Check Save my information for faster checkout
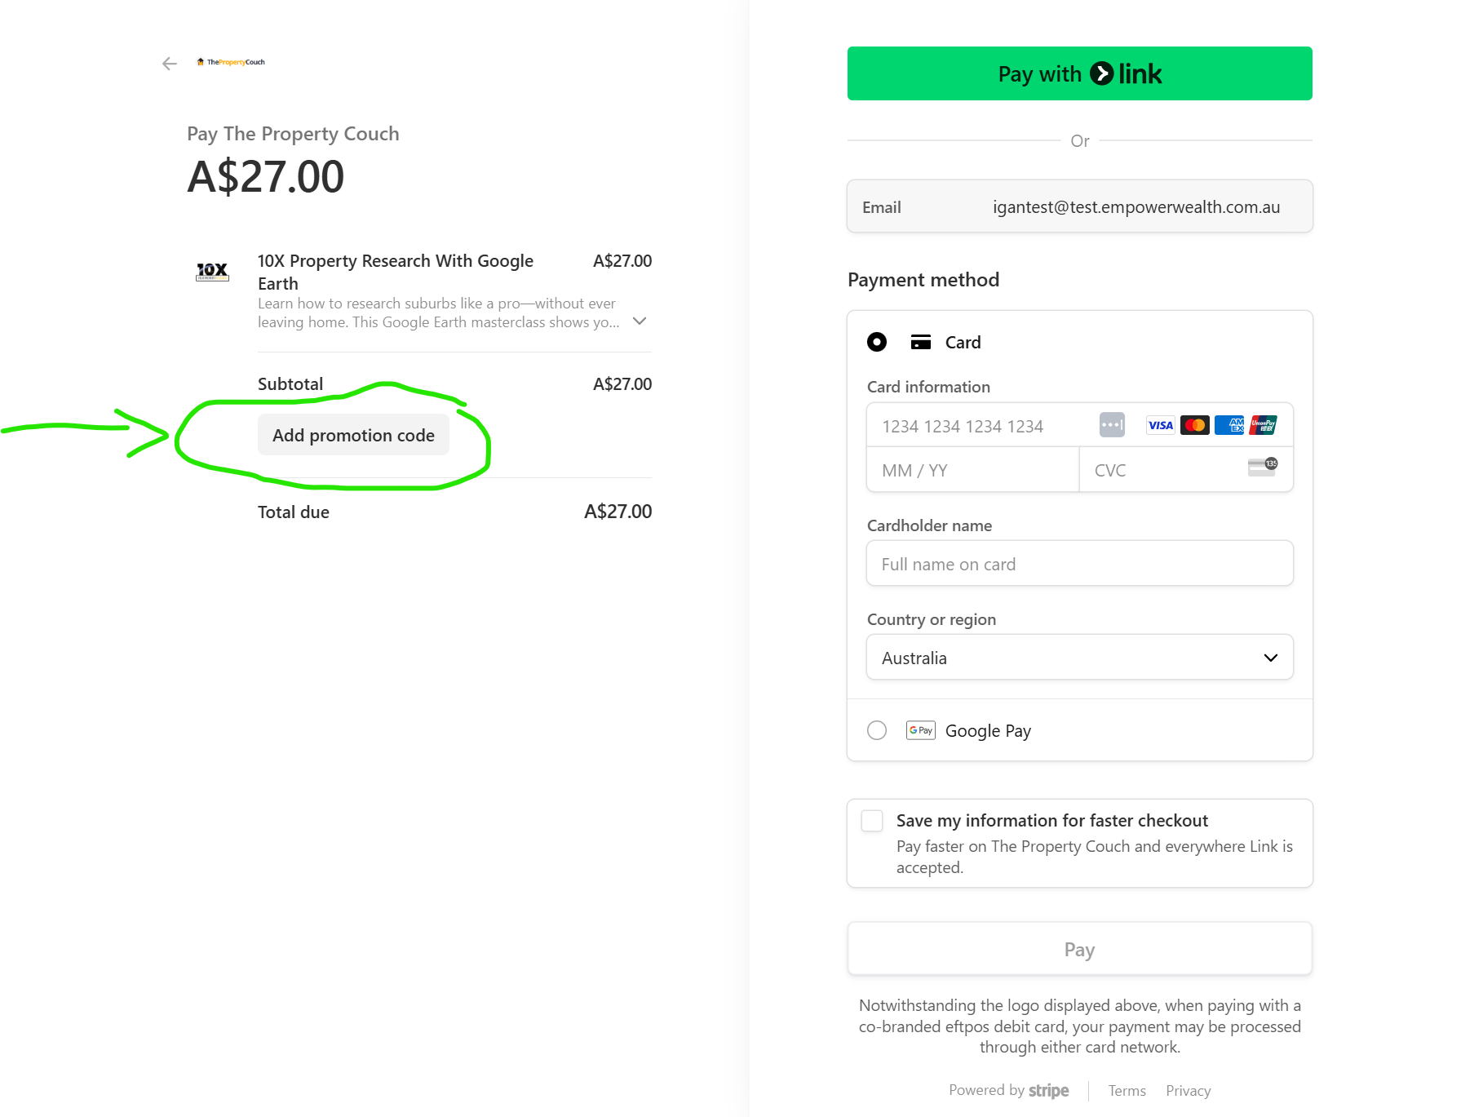Screen dimensions: 1483x1117 872,821
